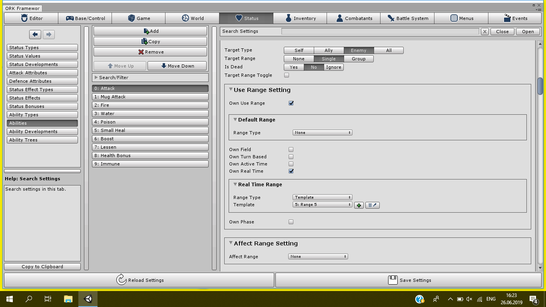Select 5: Small Heal ability
Viewport: 546px width, 307px height.
pyautogui.click(x=150, y=130)
